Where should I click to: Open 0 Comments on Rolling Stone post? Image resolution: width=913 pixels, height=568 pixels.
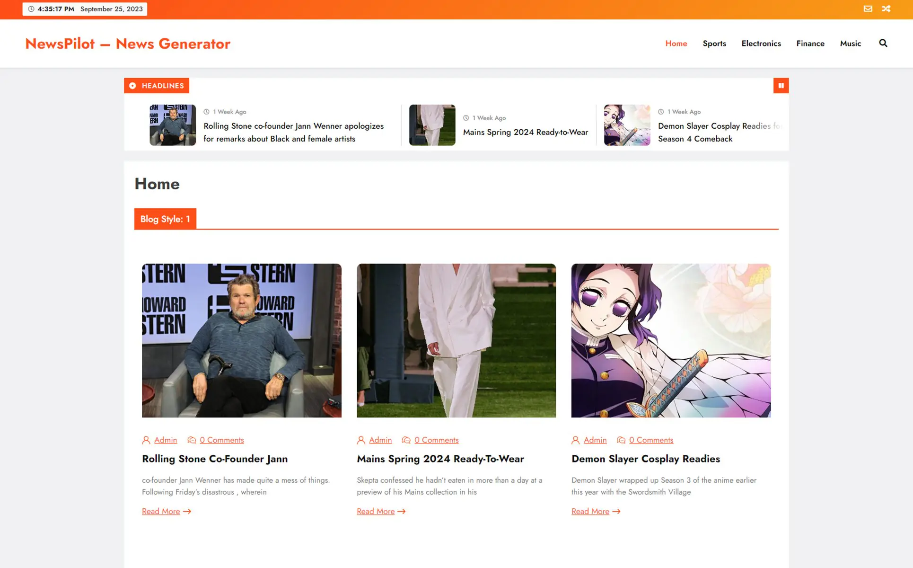222,440
